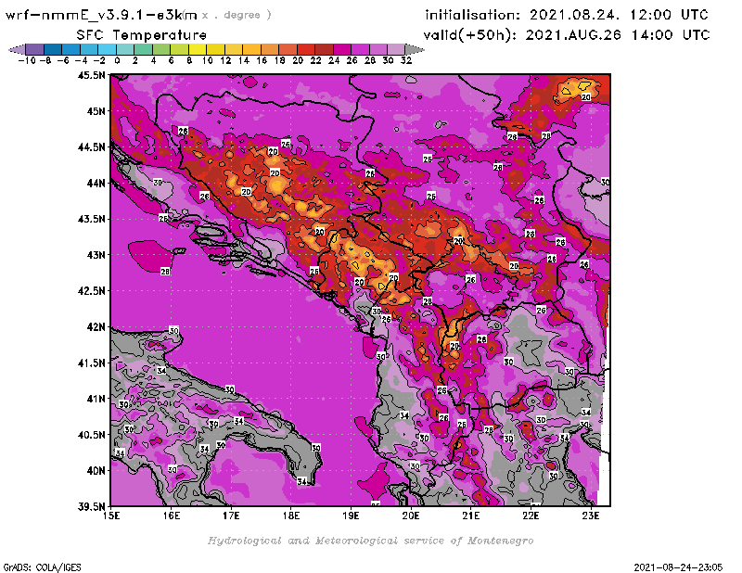Click the teal legend swatch between 0 and 2
This screenshot has height=573, width=742.
[x=125, y=50]
